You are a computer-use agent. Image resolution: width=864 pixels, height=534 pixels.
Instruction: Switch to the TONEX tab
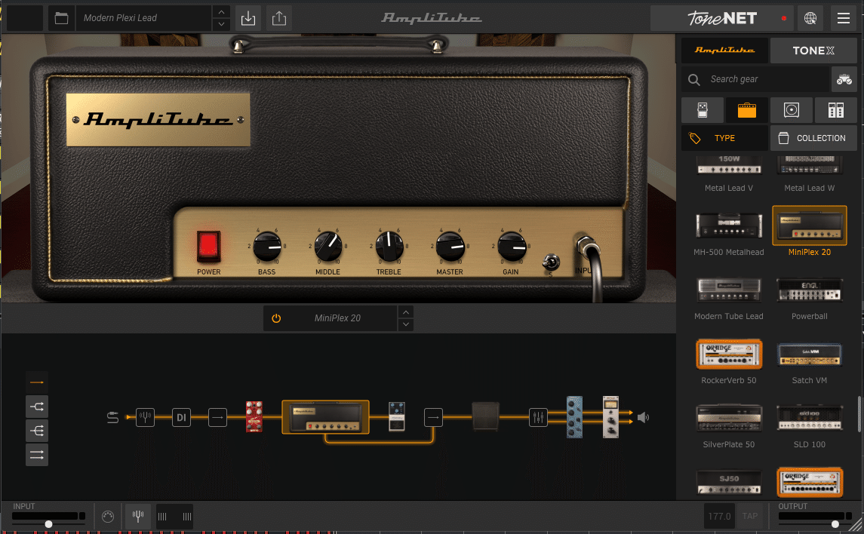point(813,50)
